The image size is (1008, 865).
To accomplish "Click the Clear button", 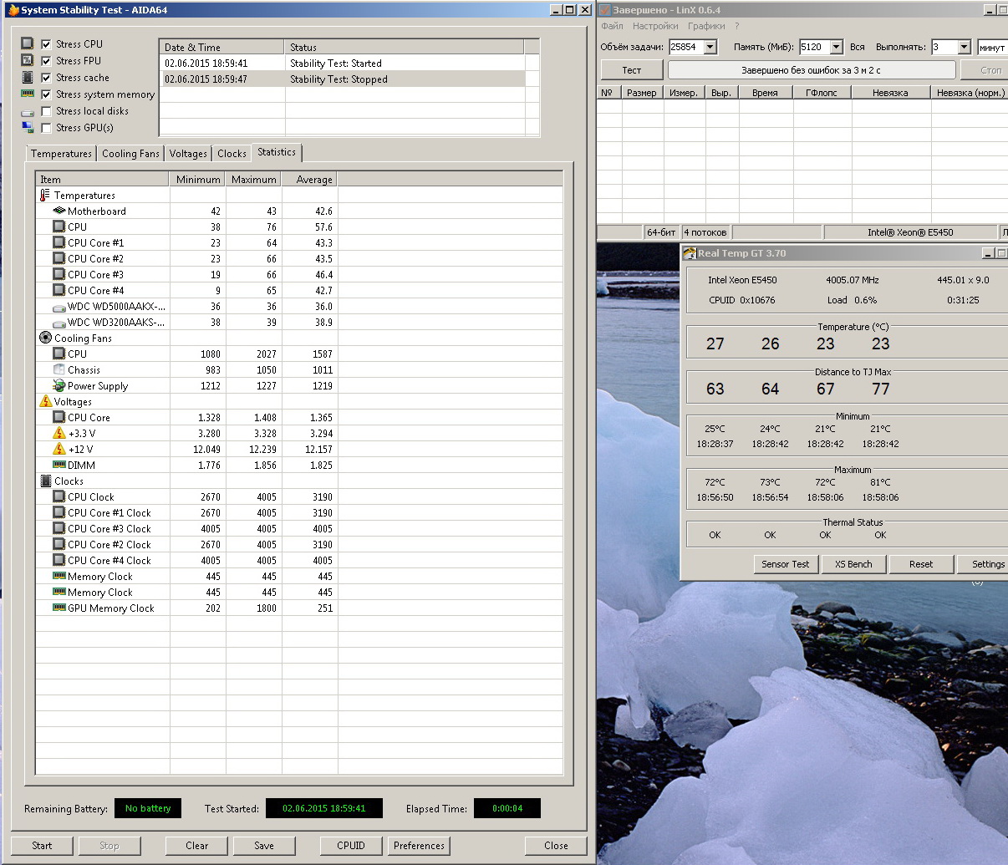I will pyautogui.click(x=197, y=846).
